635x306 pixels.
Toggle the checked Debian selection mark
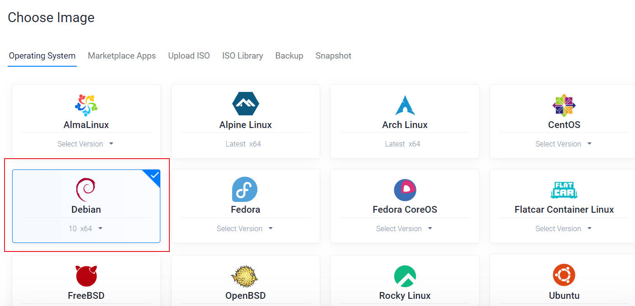pos(154,175)
